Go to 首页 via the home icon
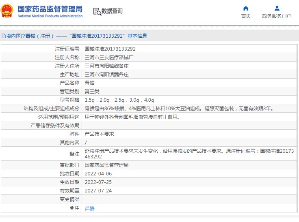The image size is (299, 222). click(246, 9)
